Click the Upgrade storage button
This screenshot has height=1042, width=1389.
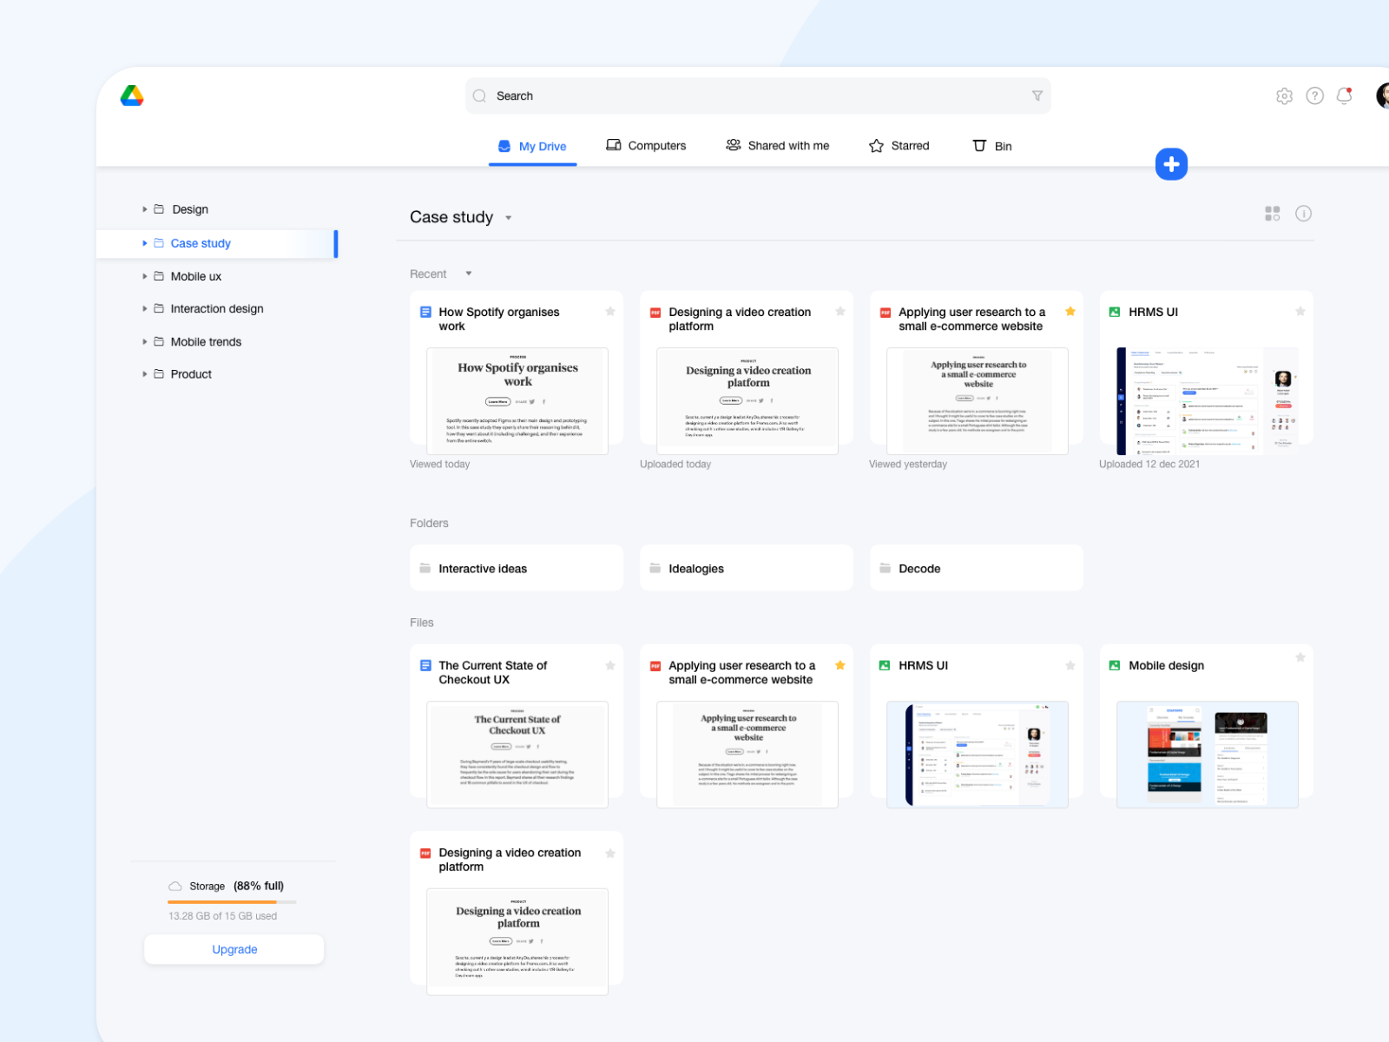point(234,949)
